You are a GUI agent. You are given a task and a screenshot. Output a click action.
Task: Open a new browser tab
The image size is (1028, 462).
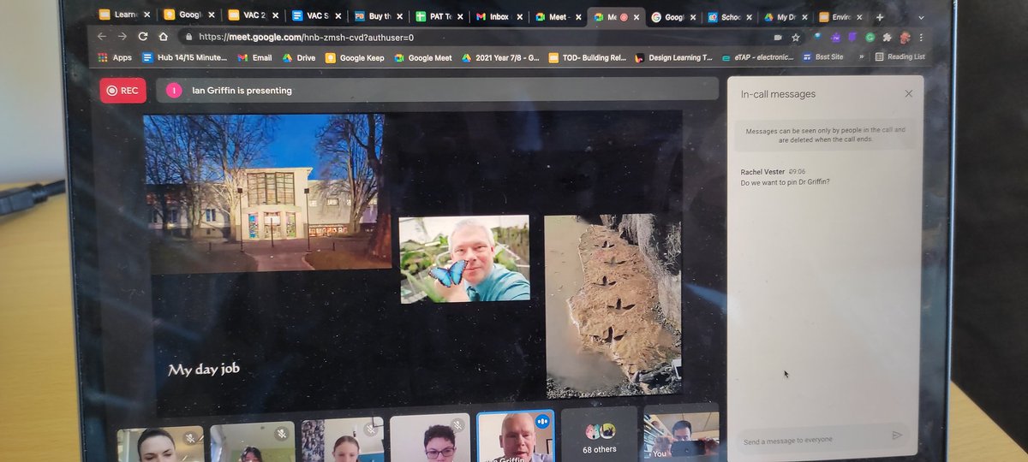click(879, 16)
